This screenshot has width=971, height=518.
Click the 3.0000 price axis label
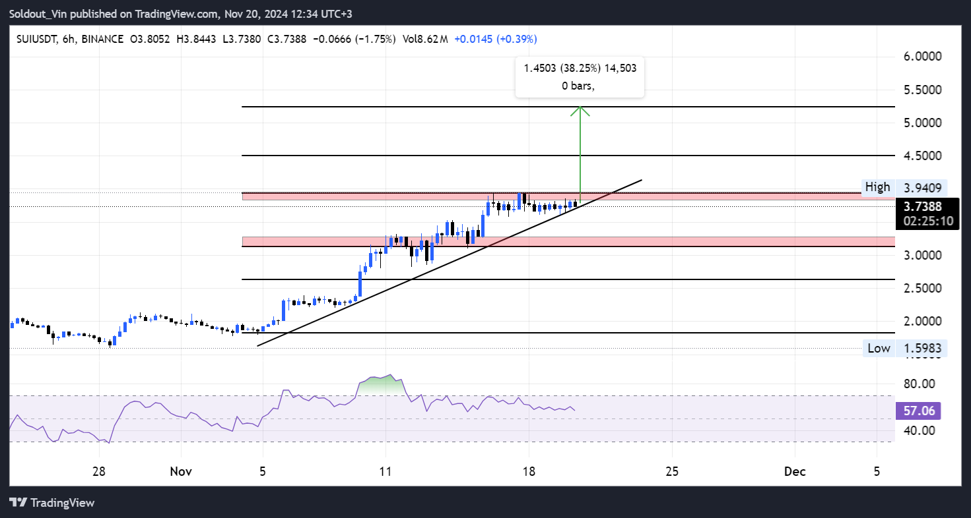point(922,255)
